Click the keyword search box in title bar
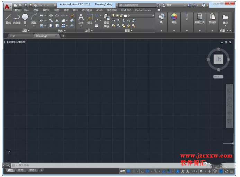 (x=137, y=5)
